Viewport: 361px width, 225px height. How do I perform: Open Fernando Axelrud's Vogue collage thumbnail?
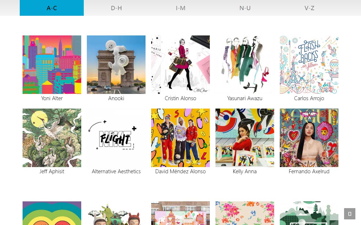pos(309,138)
